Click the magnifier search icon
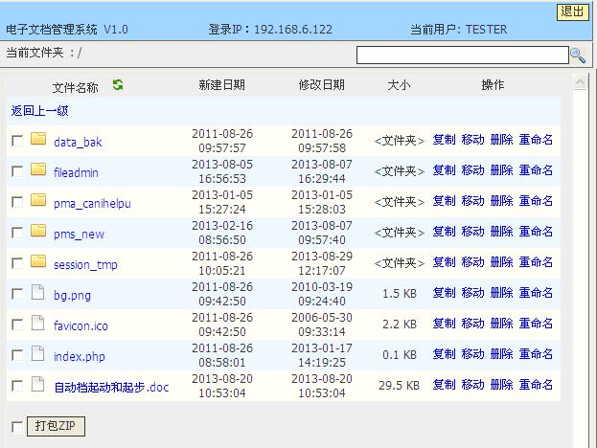Screen dimensions: 597x448 (x=578, y=56)
